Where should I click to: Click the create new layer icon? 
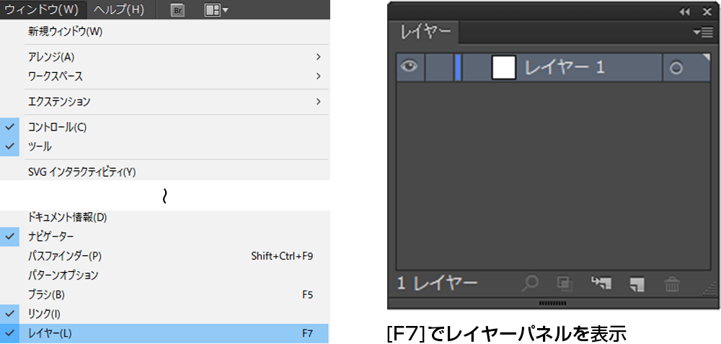pos(637,284)
